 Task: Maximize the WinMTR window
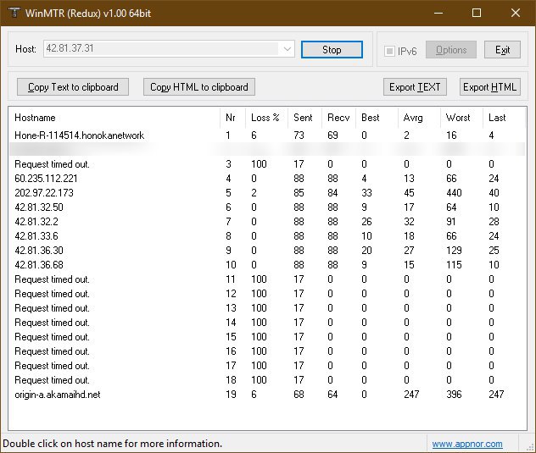pos(476,13)
